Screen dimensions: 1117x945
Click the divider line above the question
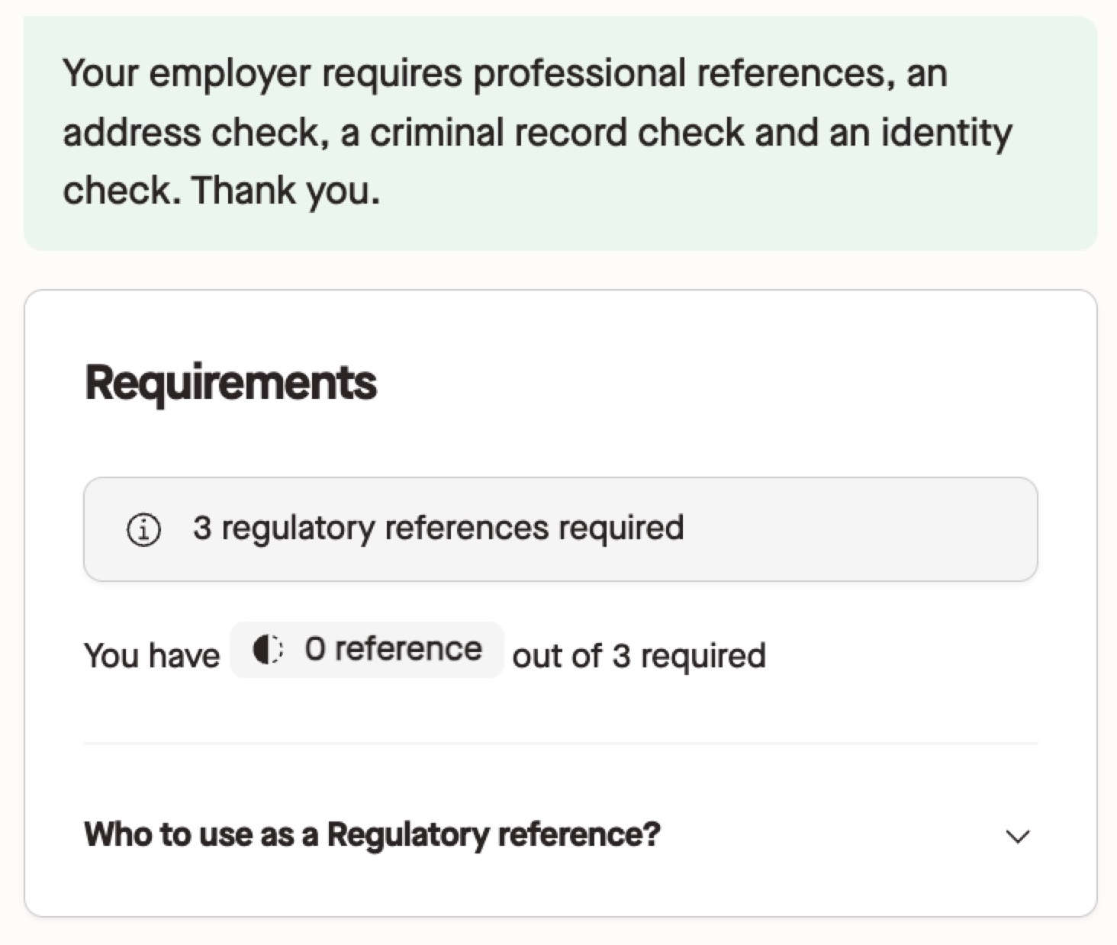click(561, 744)
